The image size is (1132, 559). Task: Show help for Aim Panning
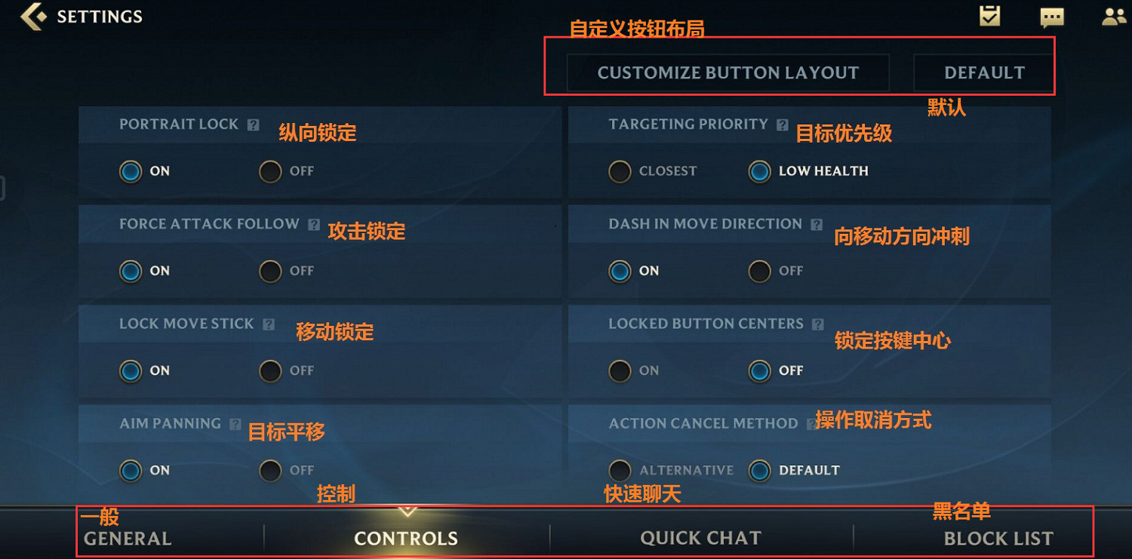point(235,424)
